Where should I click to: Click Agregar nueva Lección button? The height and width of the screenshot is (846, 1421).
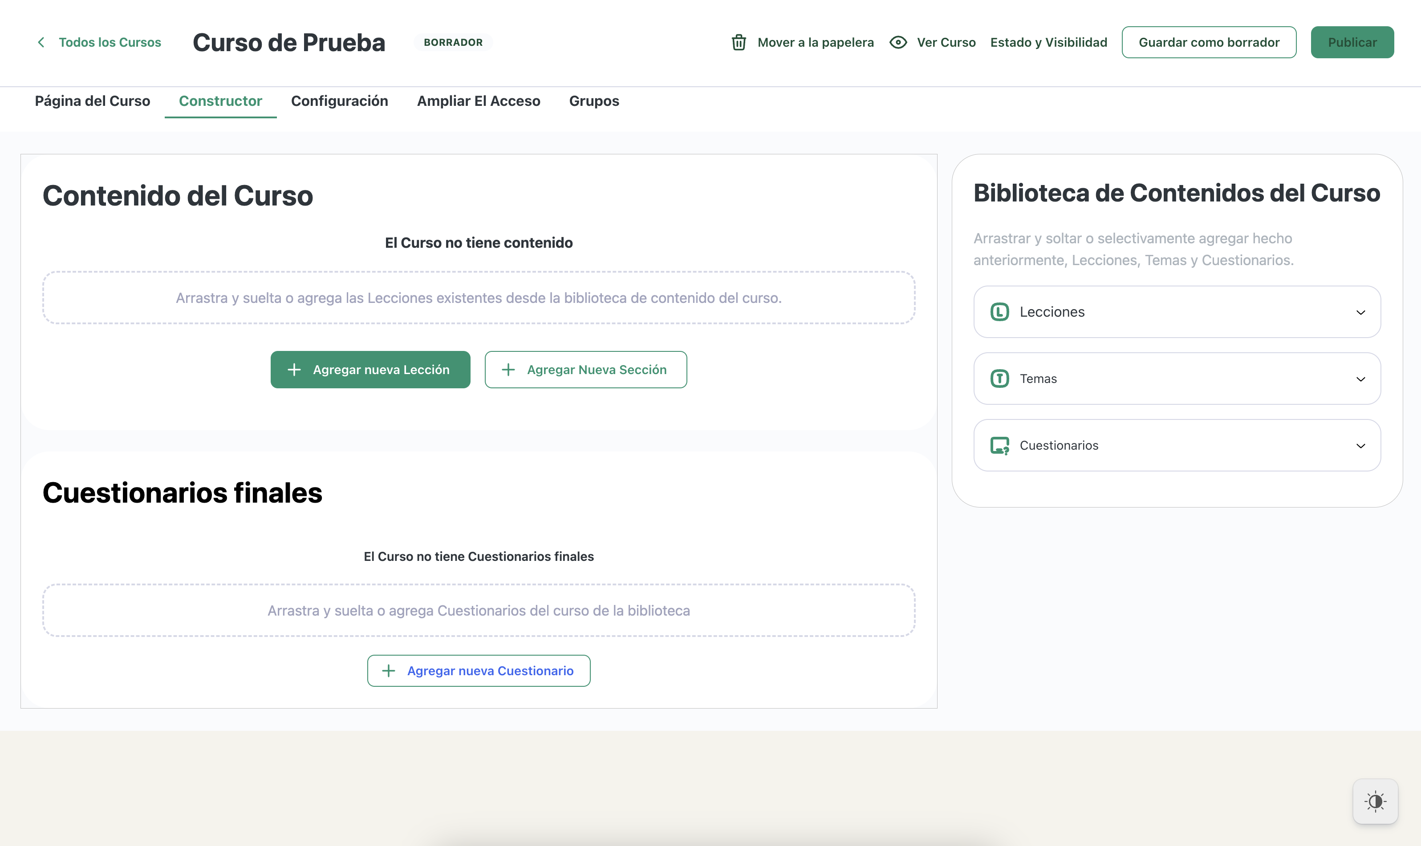(370, 370)
